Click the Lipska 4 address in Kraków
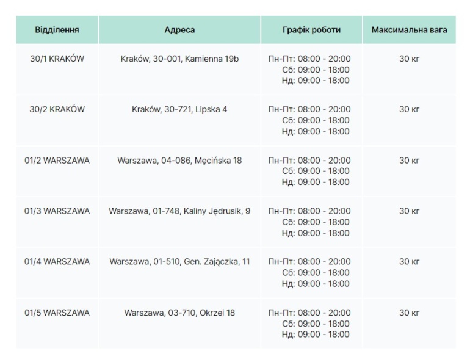This screenshot has height=362, width=470. point(179,110)
